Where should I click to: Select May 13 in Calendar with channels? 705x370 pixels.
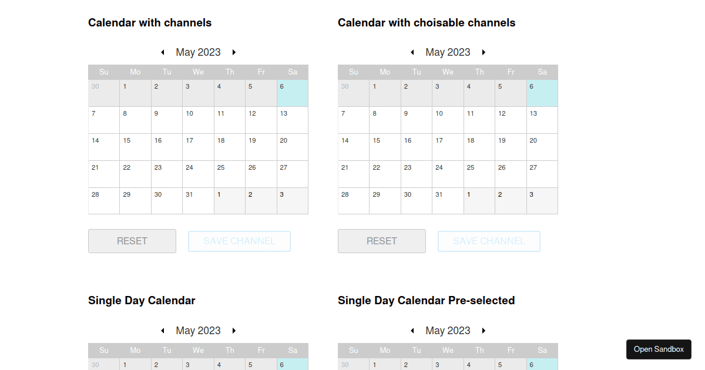(x=293, y=120)
